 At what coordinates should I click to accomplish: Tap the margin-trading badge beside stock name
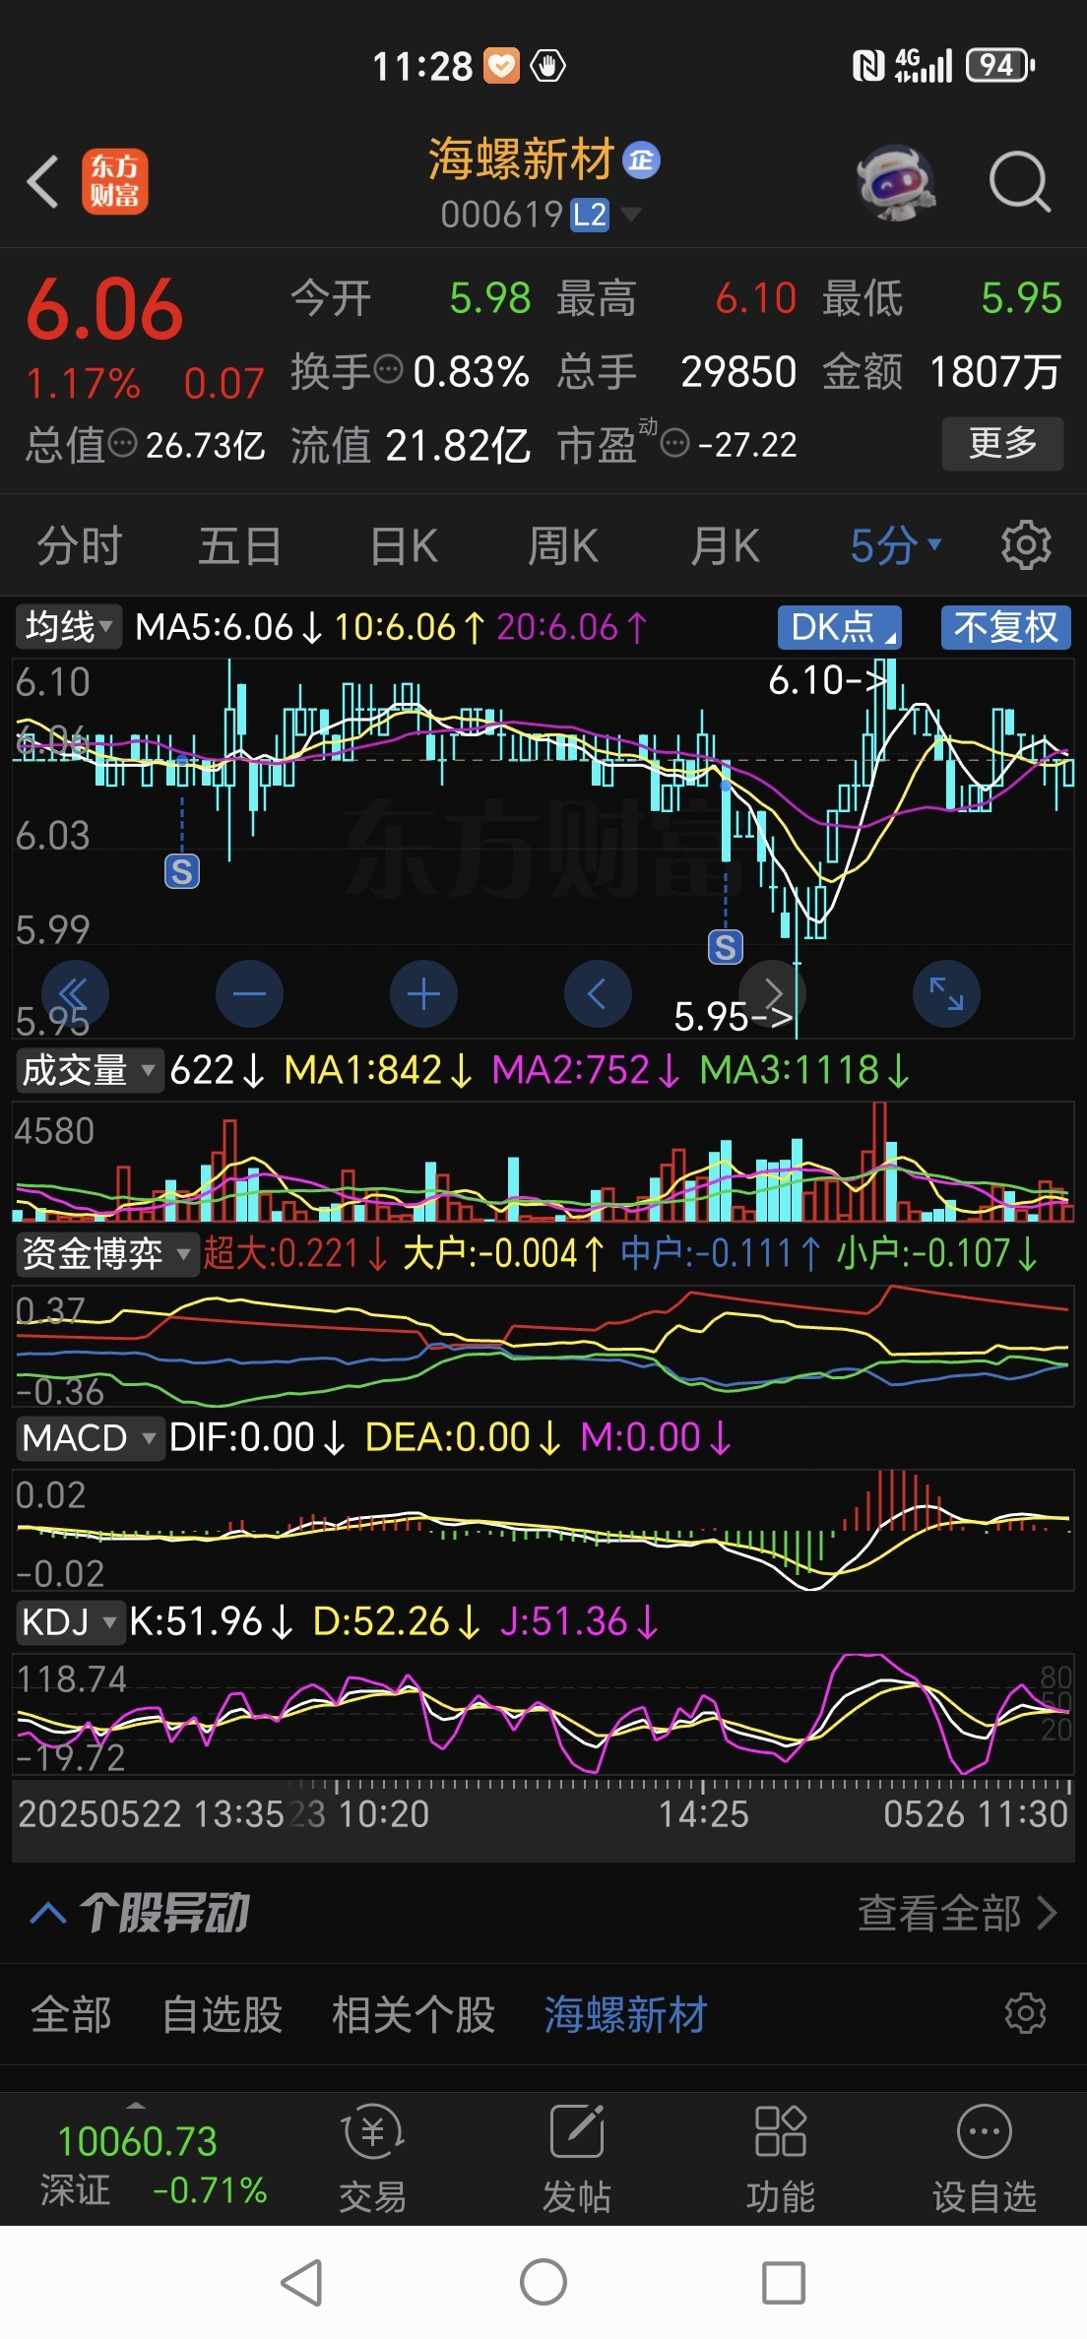tap(642, 159)
